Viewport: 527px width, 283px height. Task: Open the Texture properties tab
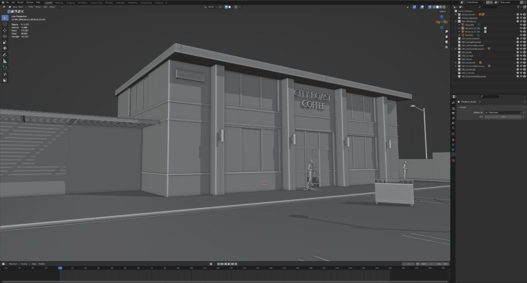pyautogui.click(x=453, y=161)
